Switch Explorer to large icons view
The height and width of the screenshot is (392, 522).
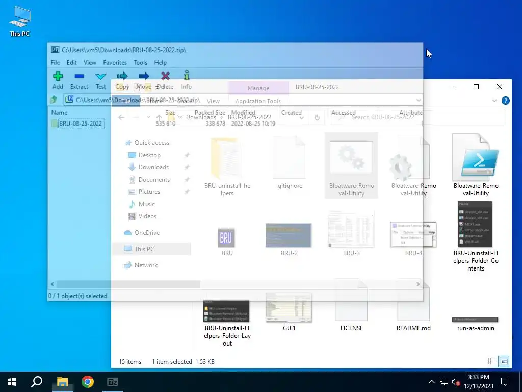coord(504,361)
